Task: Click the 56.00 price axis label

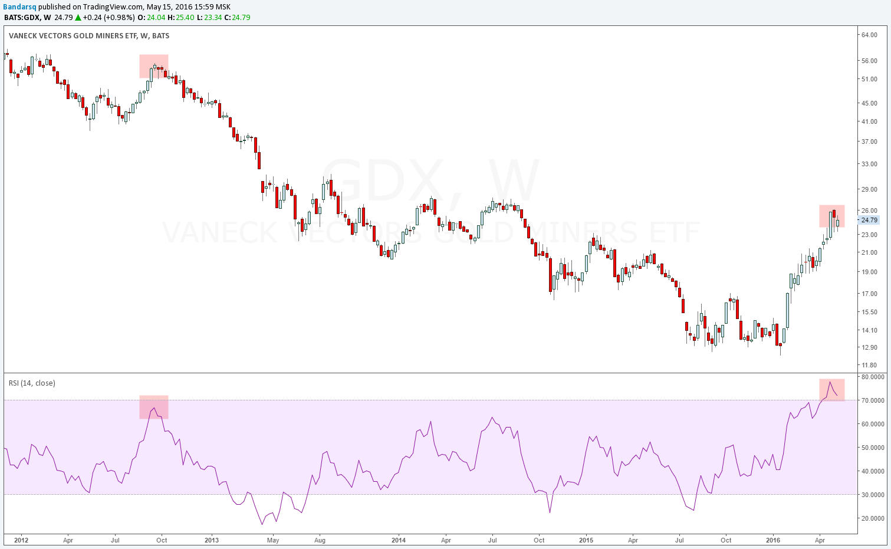Action: click(869, 61)
